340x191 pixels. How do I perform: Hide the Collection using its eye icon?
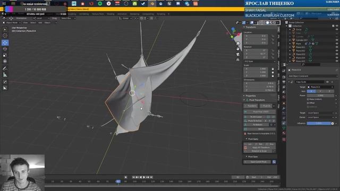point(337,26)
